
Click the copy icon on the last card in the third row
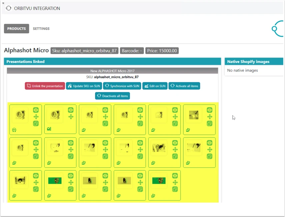[175, 189]
